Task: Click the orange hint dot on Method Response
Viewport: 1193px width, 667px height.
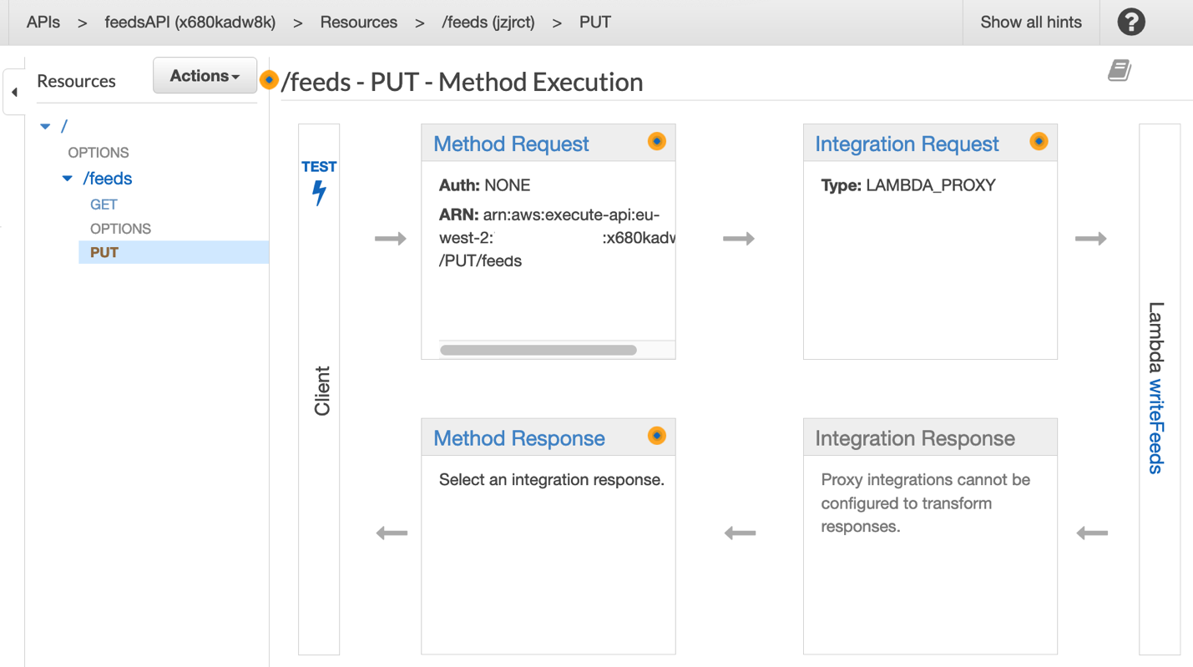Action: (x=657, y=436)
